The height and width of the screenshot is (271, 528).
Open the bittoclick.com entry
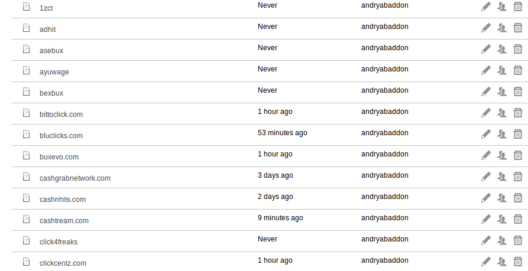61,115
